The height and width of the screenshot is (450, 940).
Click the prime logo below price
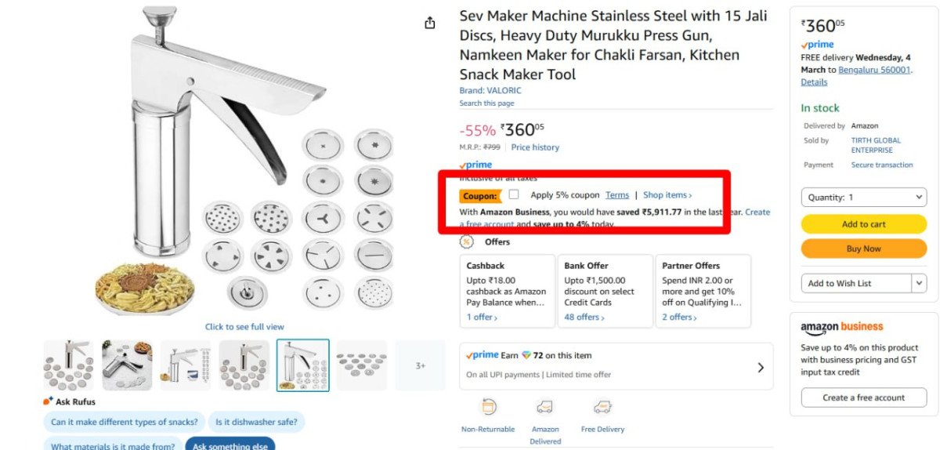point(475,165)
